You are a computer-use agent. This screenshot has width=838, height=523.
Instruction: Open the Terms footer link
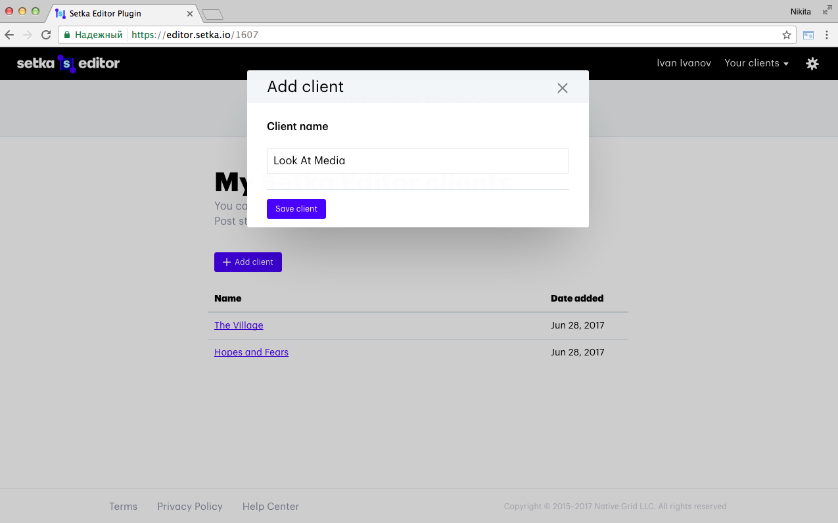point(124,507)
